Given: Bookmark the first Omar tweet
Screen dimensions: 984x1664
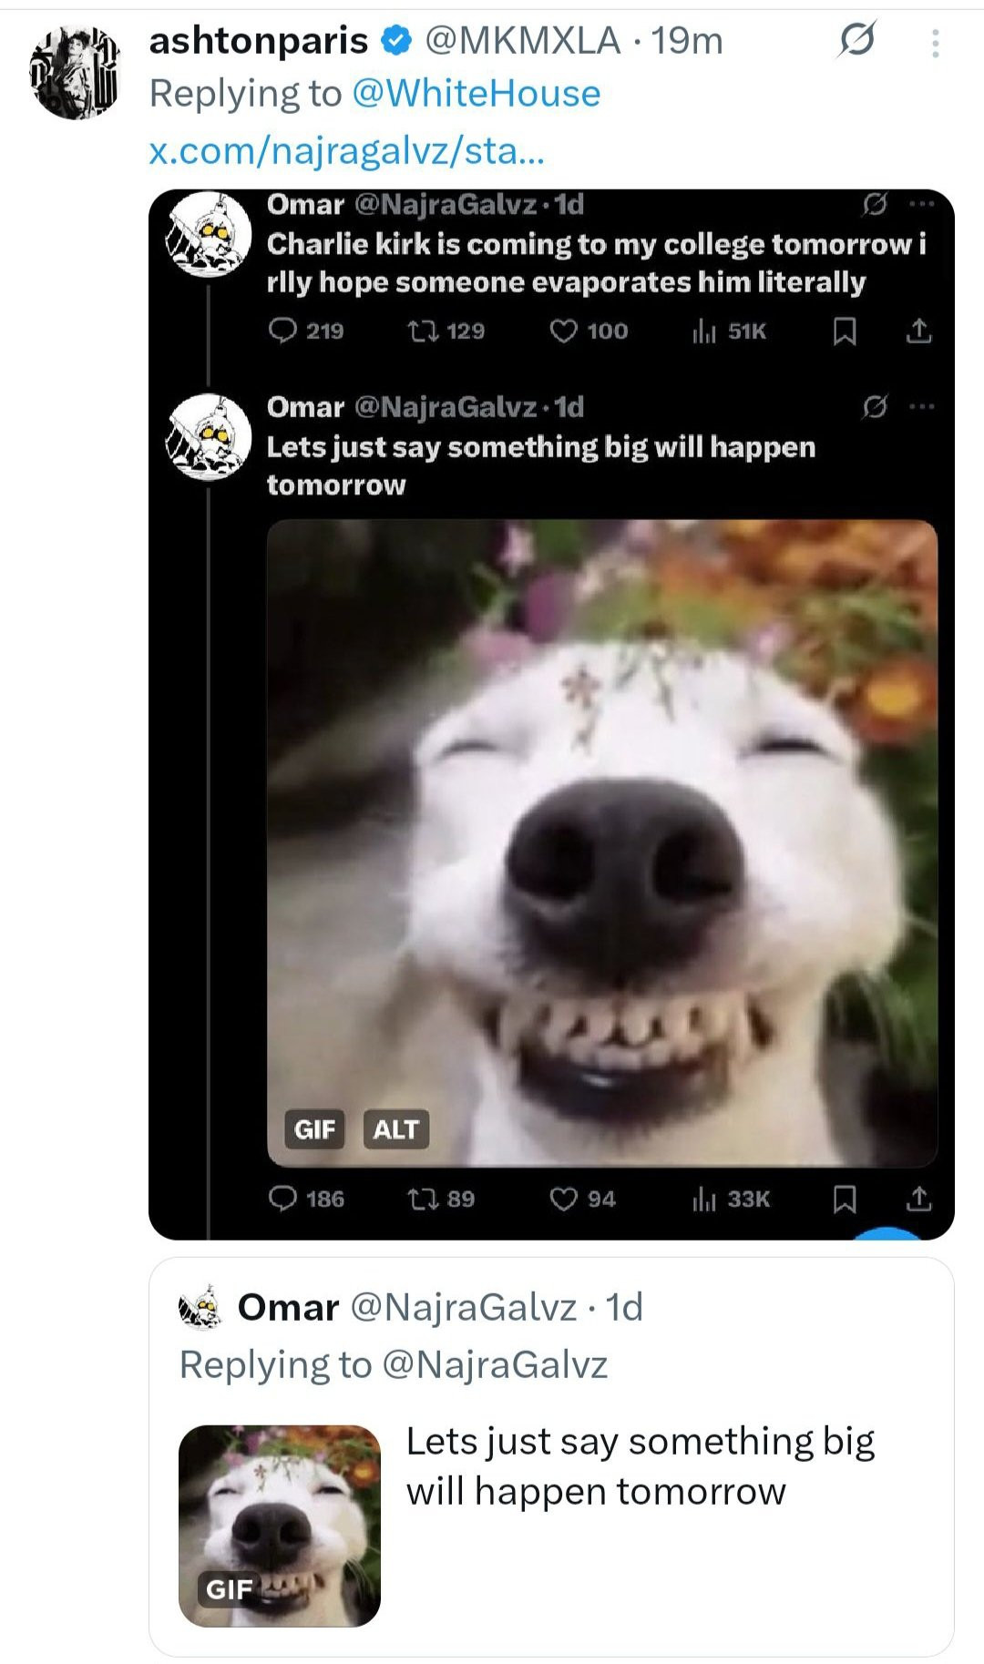Looking at the screenshot, I should coord(845,332).
